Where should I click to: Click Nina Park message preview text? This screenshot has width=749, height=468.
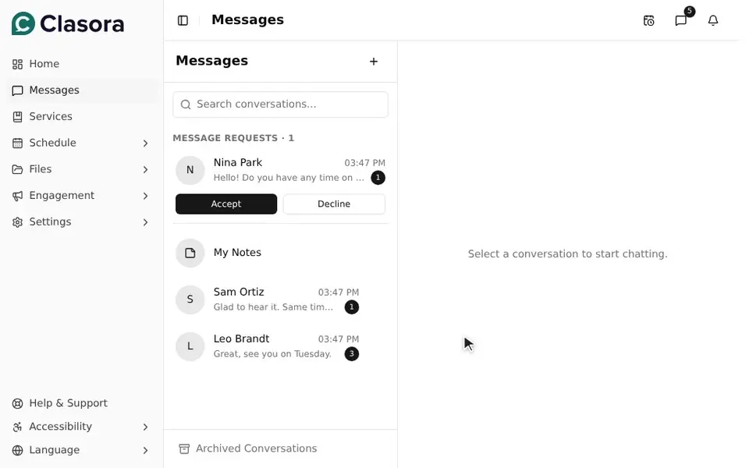click(289, 178)
